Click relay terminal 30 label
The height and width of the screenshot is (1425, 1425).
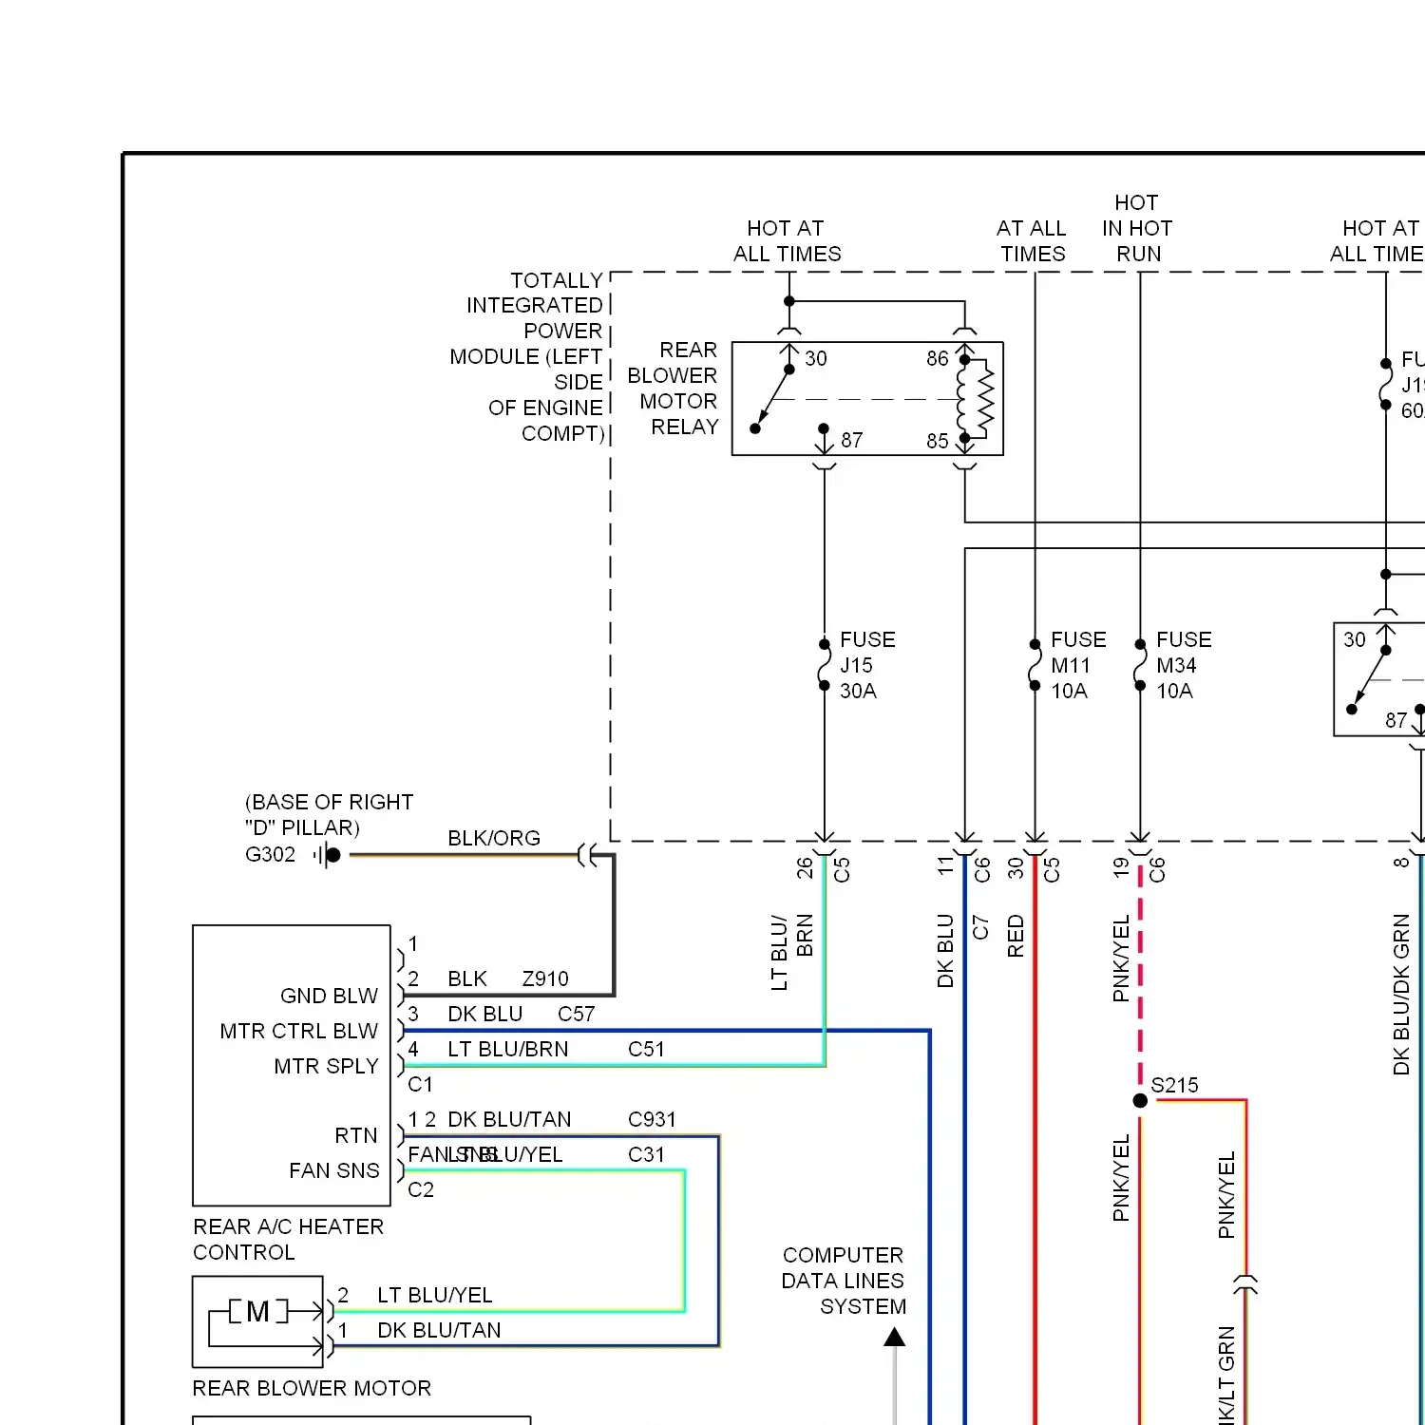tap(816, 358)
